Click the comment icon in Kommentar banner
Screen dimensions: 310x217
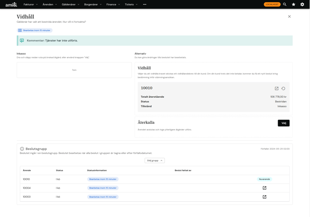[x=22, y=40]
